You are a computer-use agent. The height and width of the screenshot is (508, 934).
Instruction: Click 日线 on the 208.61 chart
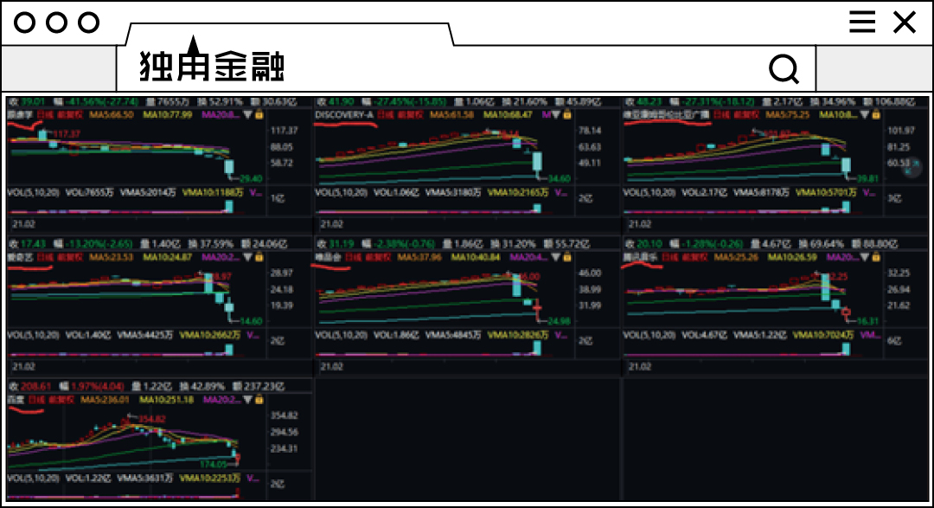[x=36, y=400]
